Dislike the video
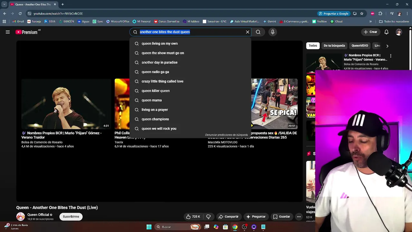This screenshot has width=412, height=232. (208, 217)
